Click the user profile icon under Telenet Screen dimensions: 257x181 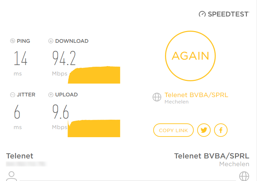[11, 176]
